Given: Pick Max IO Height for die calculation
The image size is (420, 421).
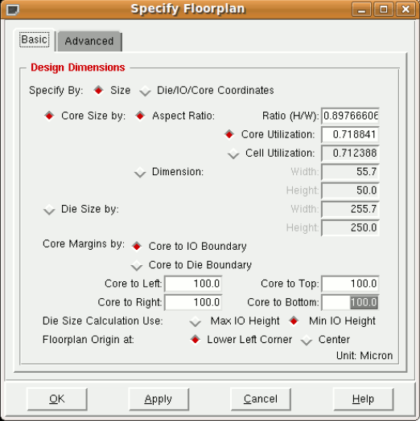Looking at the screenshot, I should click(196, 321).
